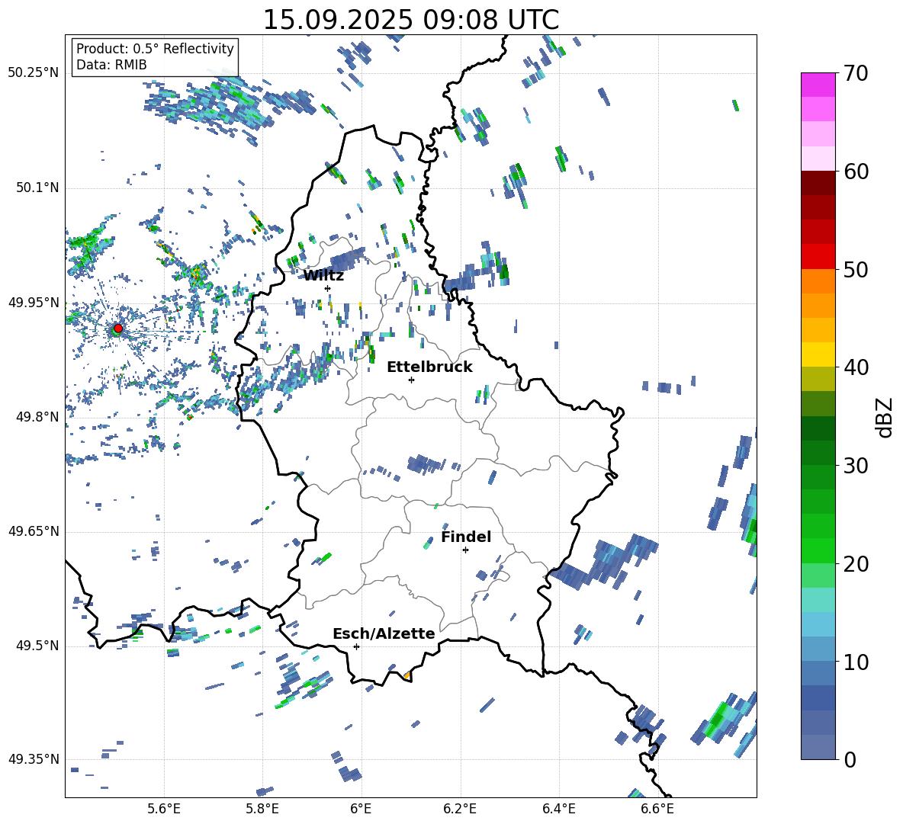Click the yellow 40 dBZ colorbar swatch

pyautogui.click(x=818, y=354)
